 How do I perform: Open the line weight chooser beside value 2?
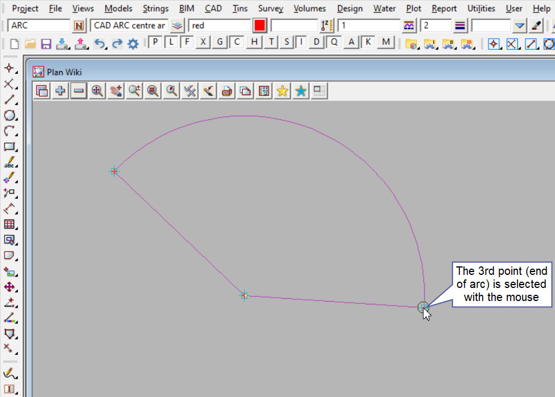click(x=460, y=26)
